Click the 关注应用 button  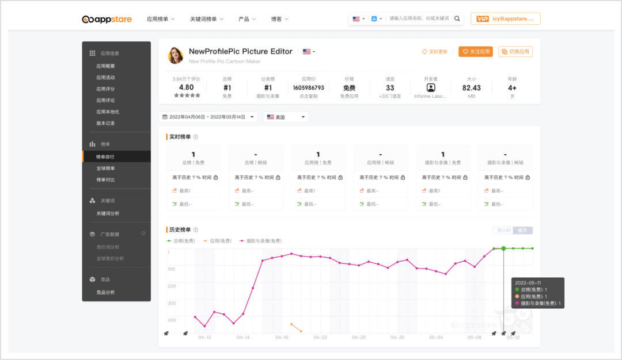[476, 52]
